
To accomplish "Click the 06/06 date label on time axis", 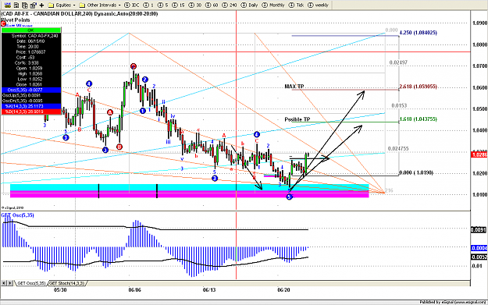I will pyautogui.click(x=135, y=289).
